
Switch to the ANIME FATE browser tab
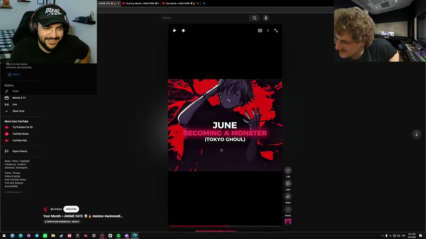coord(108,3)
